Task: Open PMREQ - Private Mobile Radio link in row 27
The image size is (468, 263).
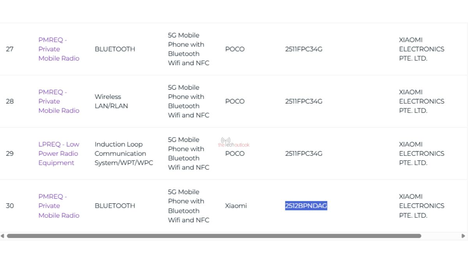Action: 58,49
